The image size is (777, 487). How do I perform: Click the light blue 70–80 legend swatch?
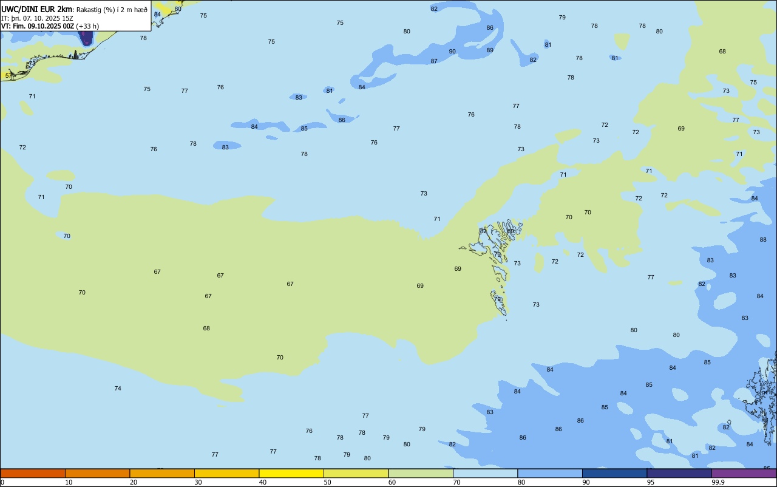(485, 473)
